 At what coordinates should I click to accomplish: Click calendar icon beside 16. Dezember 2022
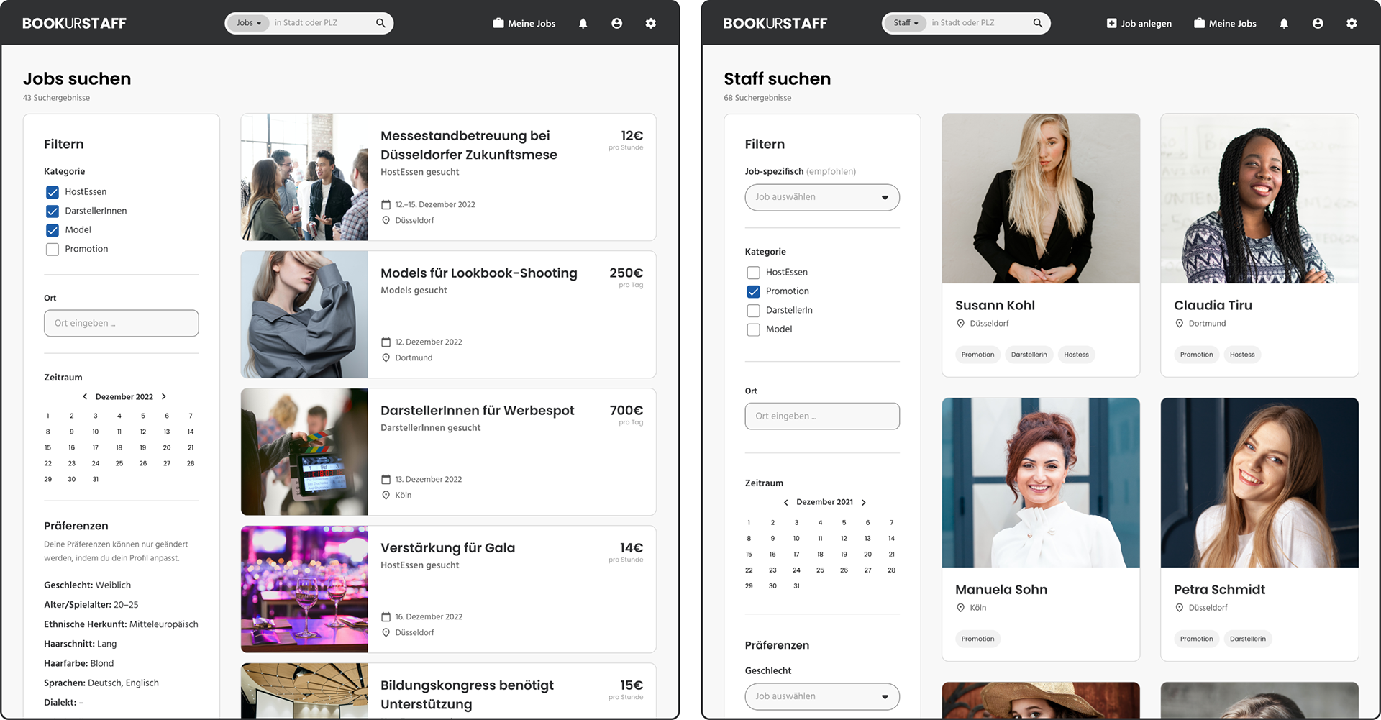click(386, 617)
